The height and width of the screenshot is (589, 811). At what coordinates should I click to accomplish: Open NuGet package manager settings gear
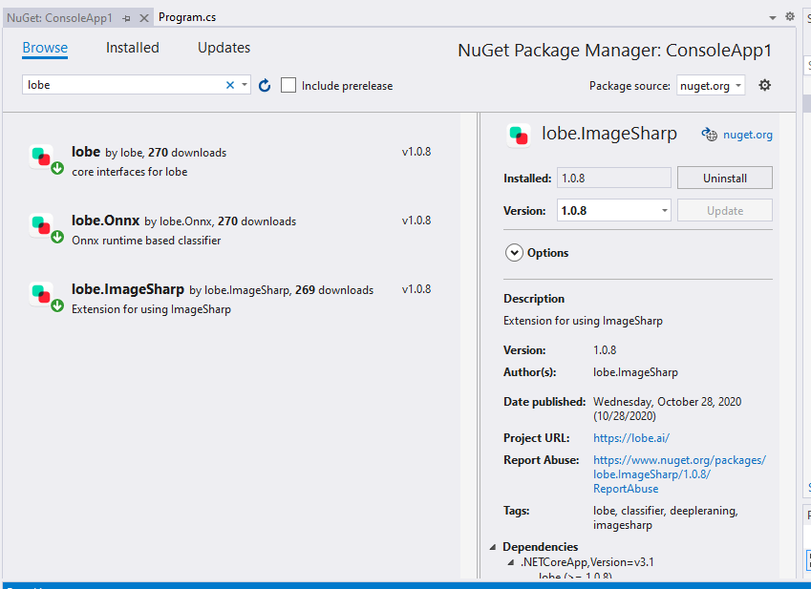click(x=764, y=85)
